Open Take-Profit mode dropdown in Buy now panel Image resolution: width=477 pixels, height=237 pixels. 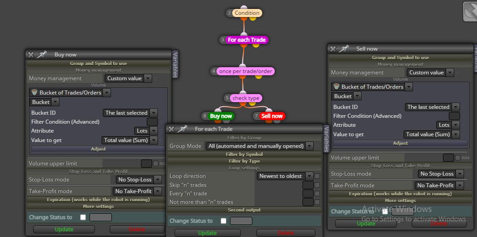click(137, 191)
